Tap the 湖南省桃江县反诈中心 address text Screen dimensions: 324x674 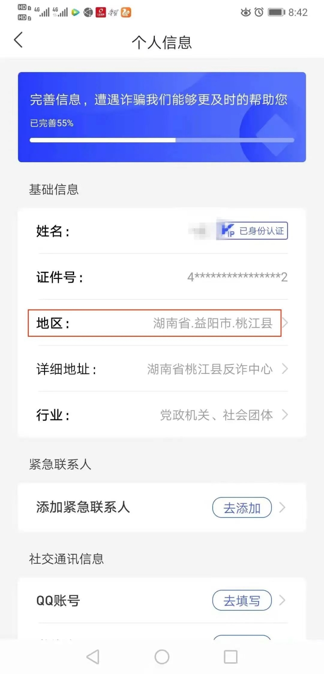click(209, 369)
